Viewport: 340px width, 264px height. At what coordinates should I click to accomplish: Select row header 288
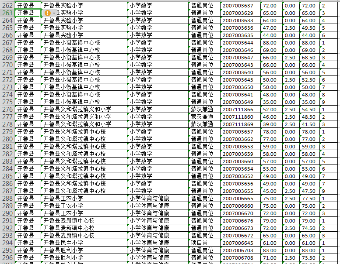7,199
